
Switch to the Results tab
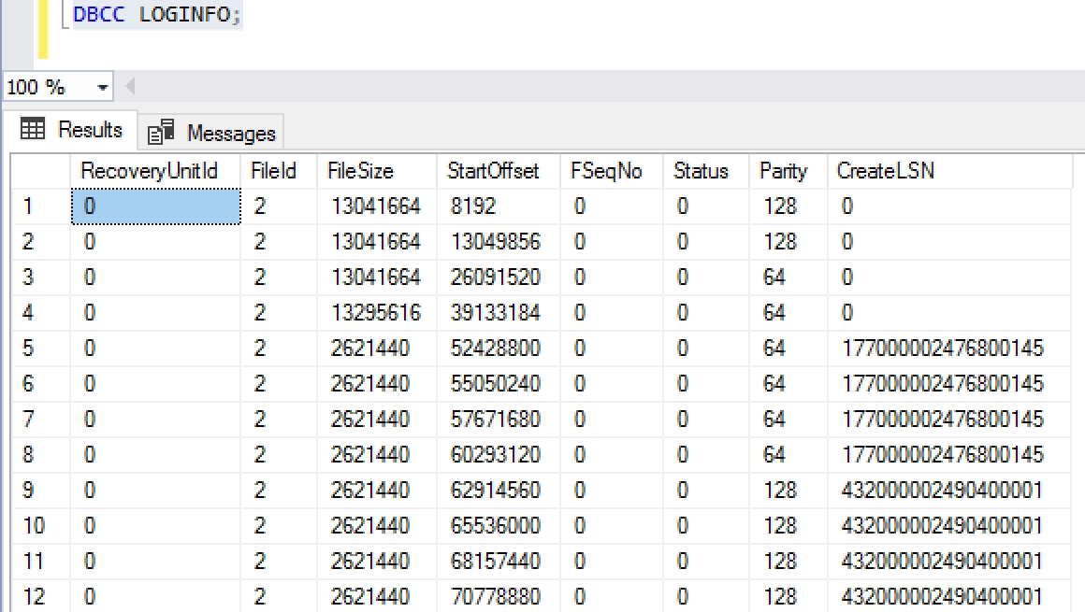click(x=72, y=130)
